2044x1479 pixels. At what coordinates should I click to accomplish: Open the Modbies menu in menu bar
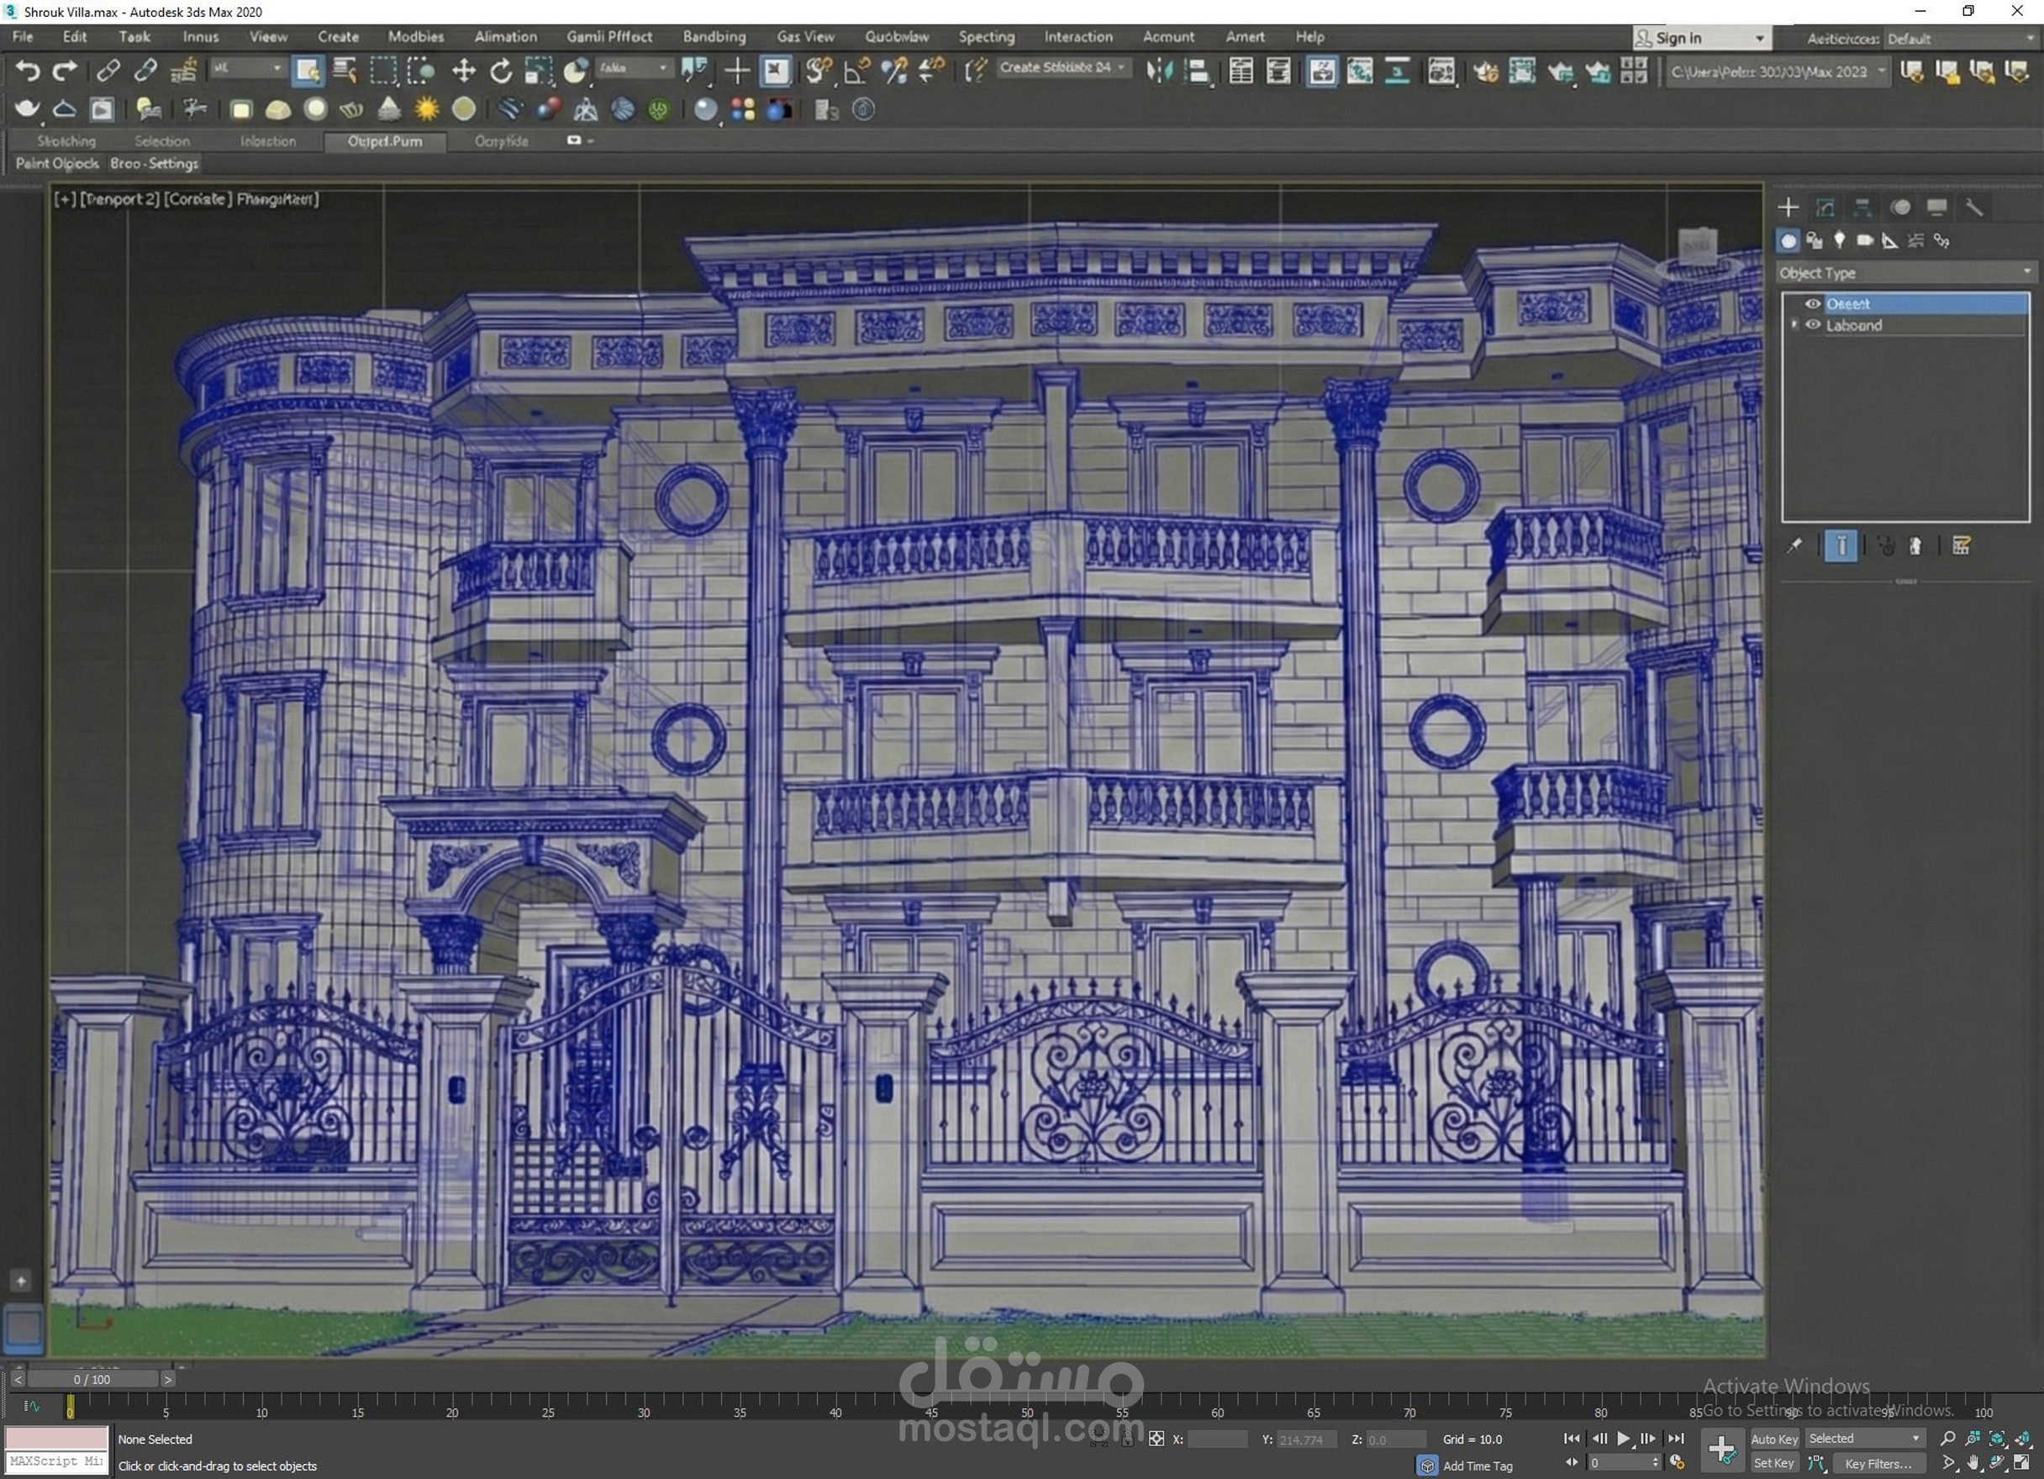coord(415,37)
